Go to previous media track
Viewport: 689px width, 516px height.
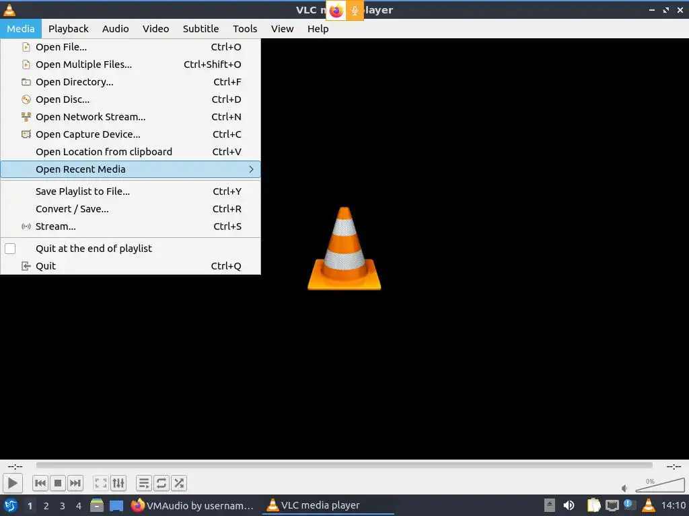click(40, 483)
